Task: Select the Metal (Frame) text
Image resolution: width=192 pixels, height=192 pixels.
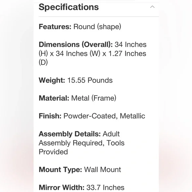Action: click(x=94, y=98)
